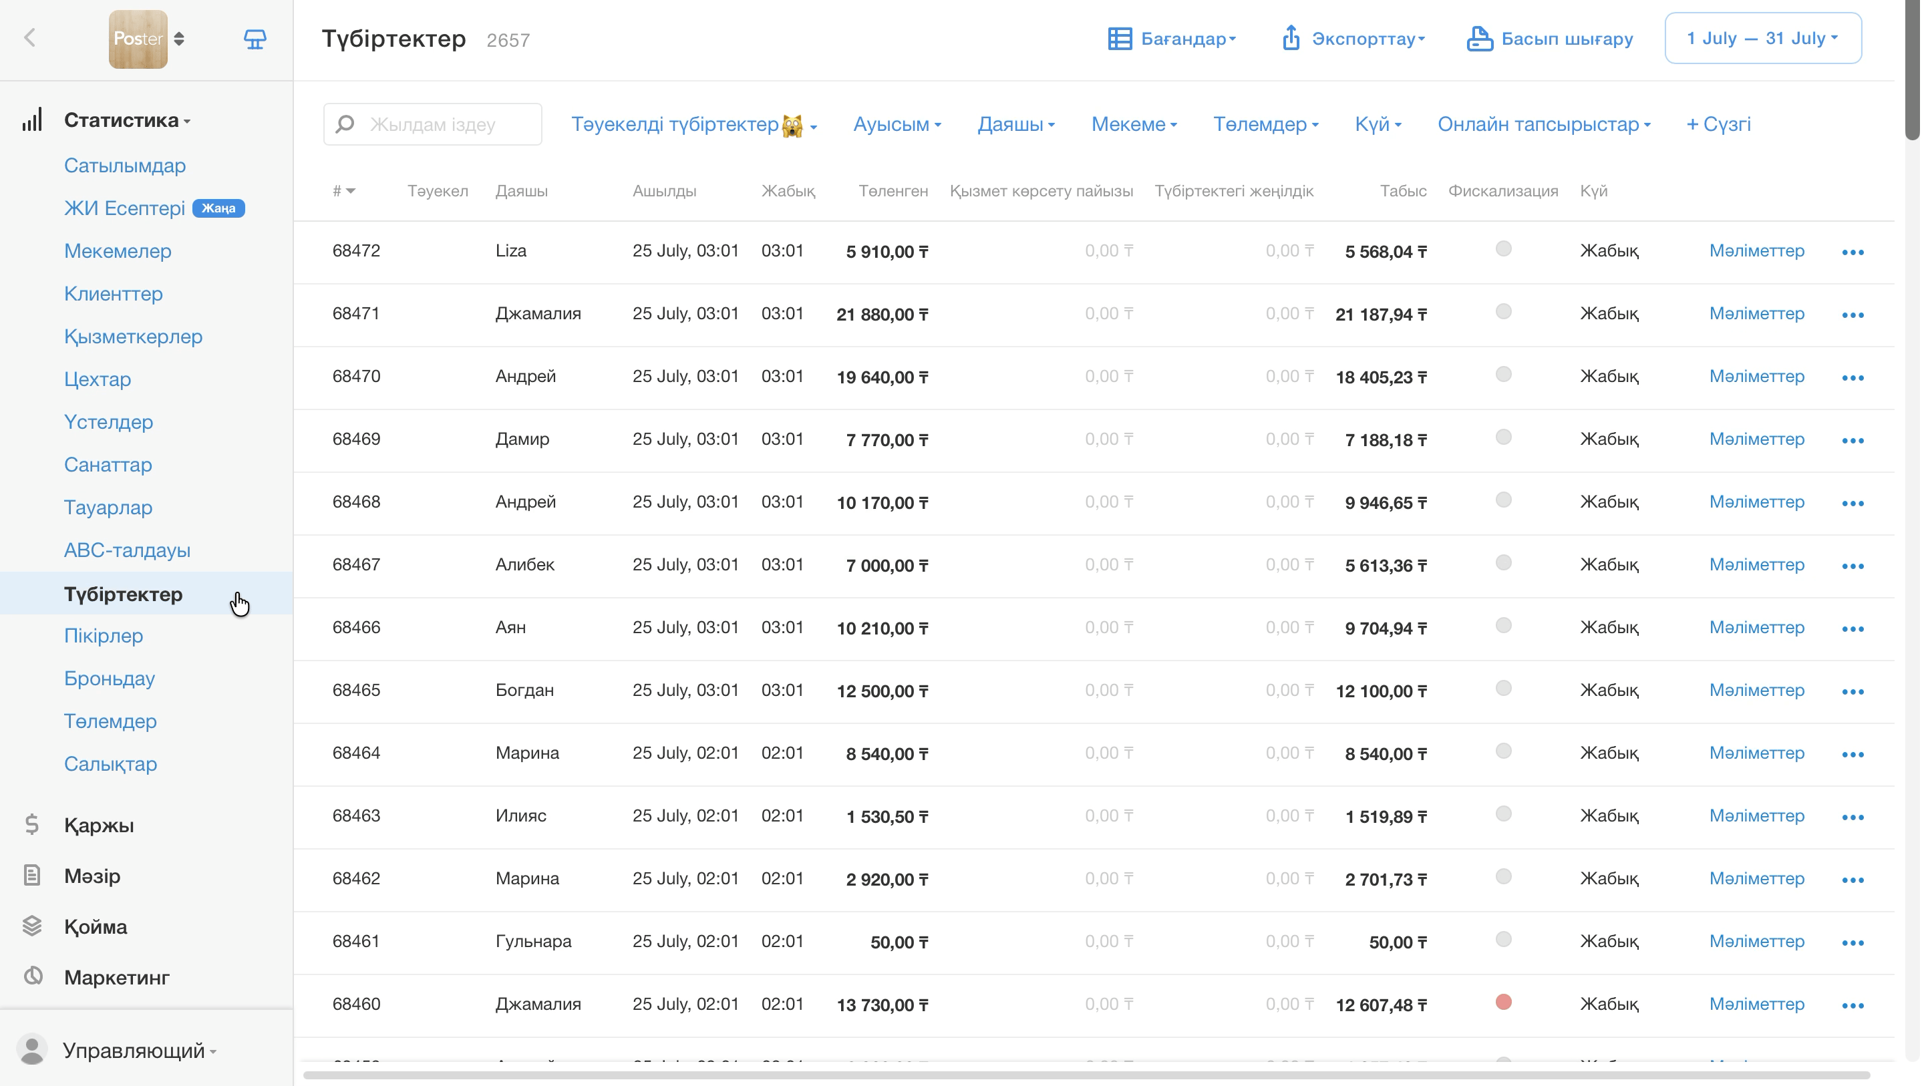Select Клиенттер in the sidebar menu

point(114,293)
